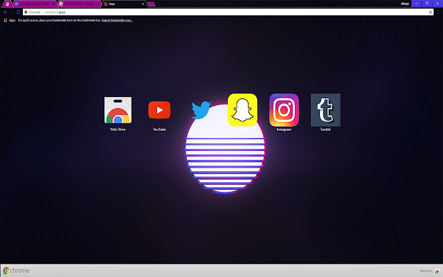
Task: Switch to the third tab with pink favicon
Action: pyautogui.click(x=80, y=3)
